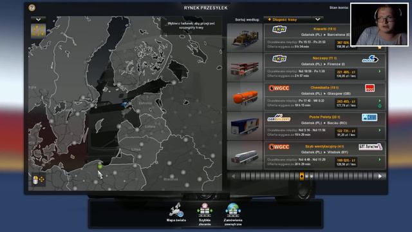Click the map mouse-controls hint icon

click(39, 180)
